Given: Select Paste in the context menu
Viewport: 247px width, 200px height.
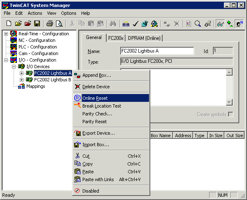Looking at the screenshot, I should (111, 172).
